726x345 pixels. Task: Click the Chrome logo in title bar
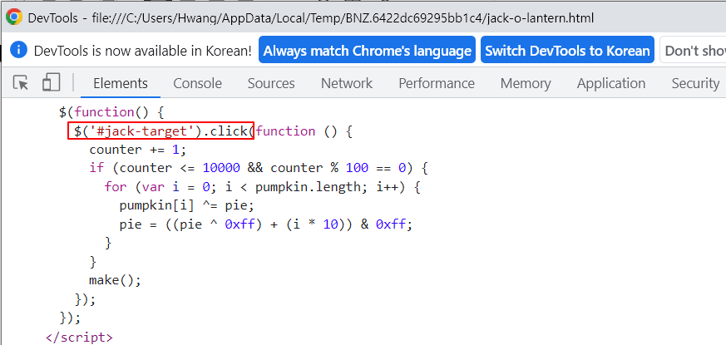point(14,17)
